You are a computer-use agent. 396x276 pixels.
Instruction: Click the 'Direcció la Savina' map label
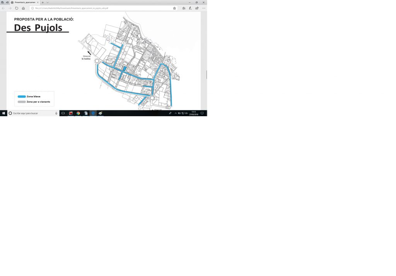86,58
